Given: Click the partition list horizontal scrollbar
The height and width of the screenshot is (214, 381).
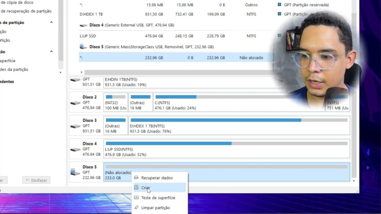Looking at the screenshot, I should [180, 72].
